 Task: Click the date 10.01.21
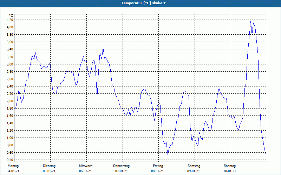(230, 171)
